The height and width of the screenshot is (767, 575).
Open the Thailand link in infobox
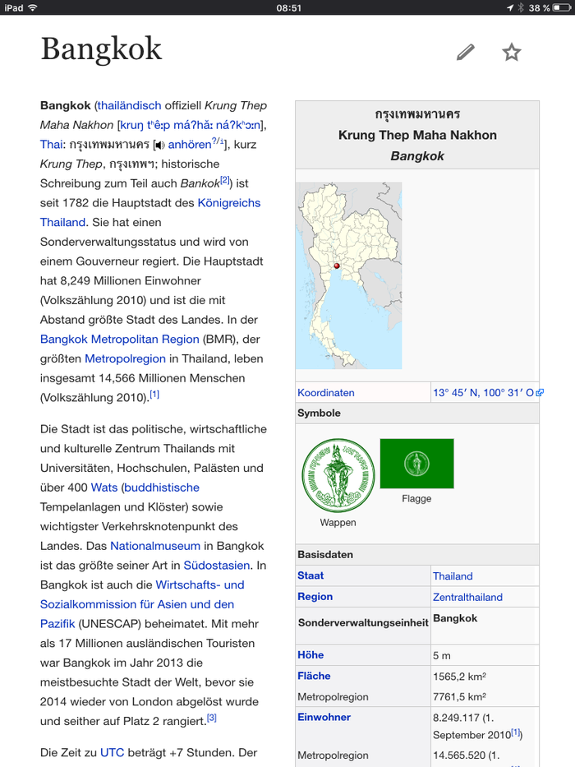tap(453, 576)
